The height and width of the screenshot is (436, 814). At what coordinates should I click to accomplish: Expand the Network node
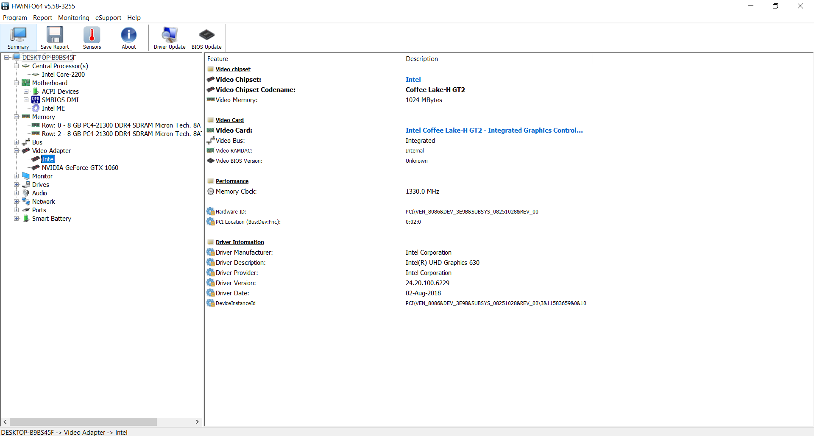(x=16, y=201)
